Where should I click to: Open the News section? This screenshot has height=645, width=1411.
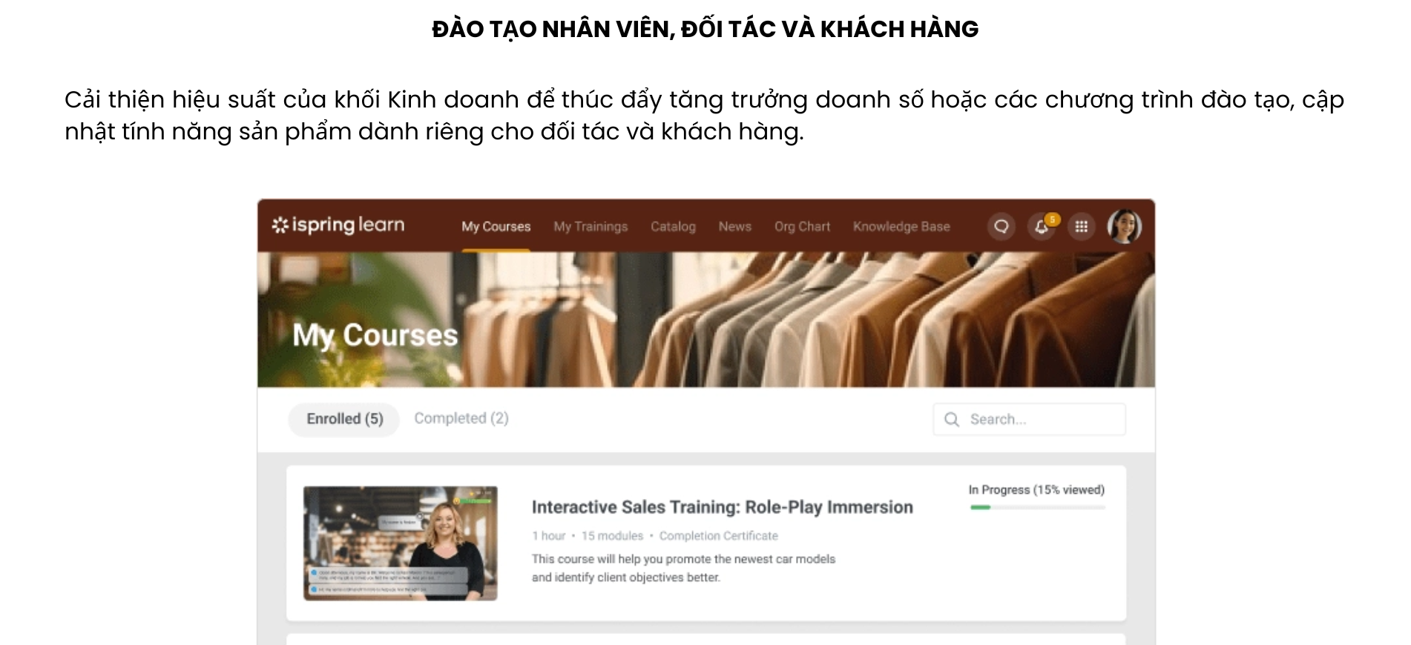pos(734,227)
